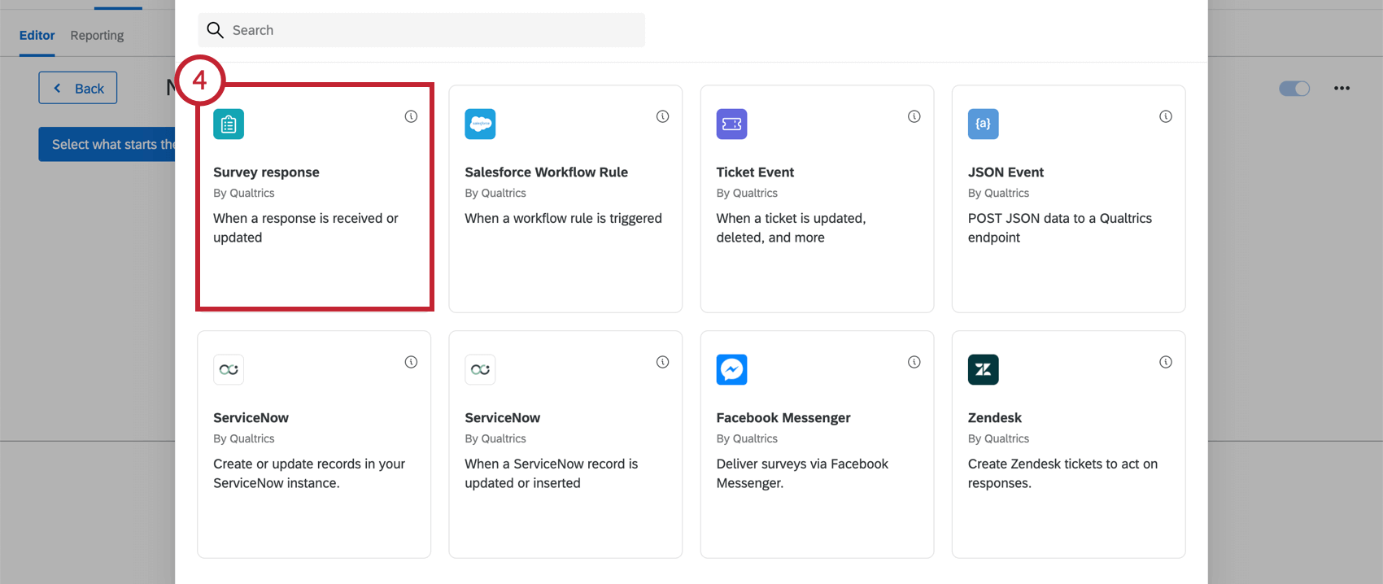
Task: Choose the Salesforce Workflow Rule title
Action: [546, 172]
